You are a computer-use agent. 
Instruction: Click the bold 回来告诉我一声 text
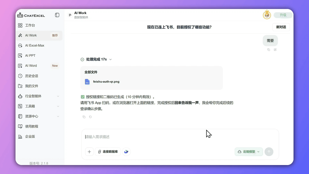pyautogui.click(x=187, y=103)
